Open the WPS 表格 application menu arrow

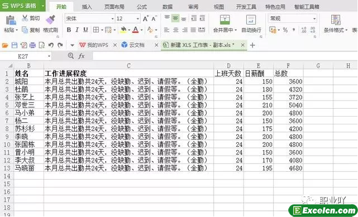coord(42,6)
